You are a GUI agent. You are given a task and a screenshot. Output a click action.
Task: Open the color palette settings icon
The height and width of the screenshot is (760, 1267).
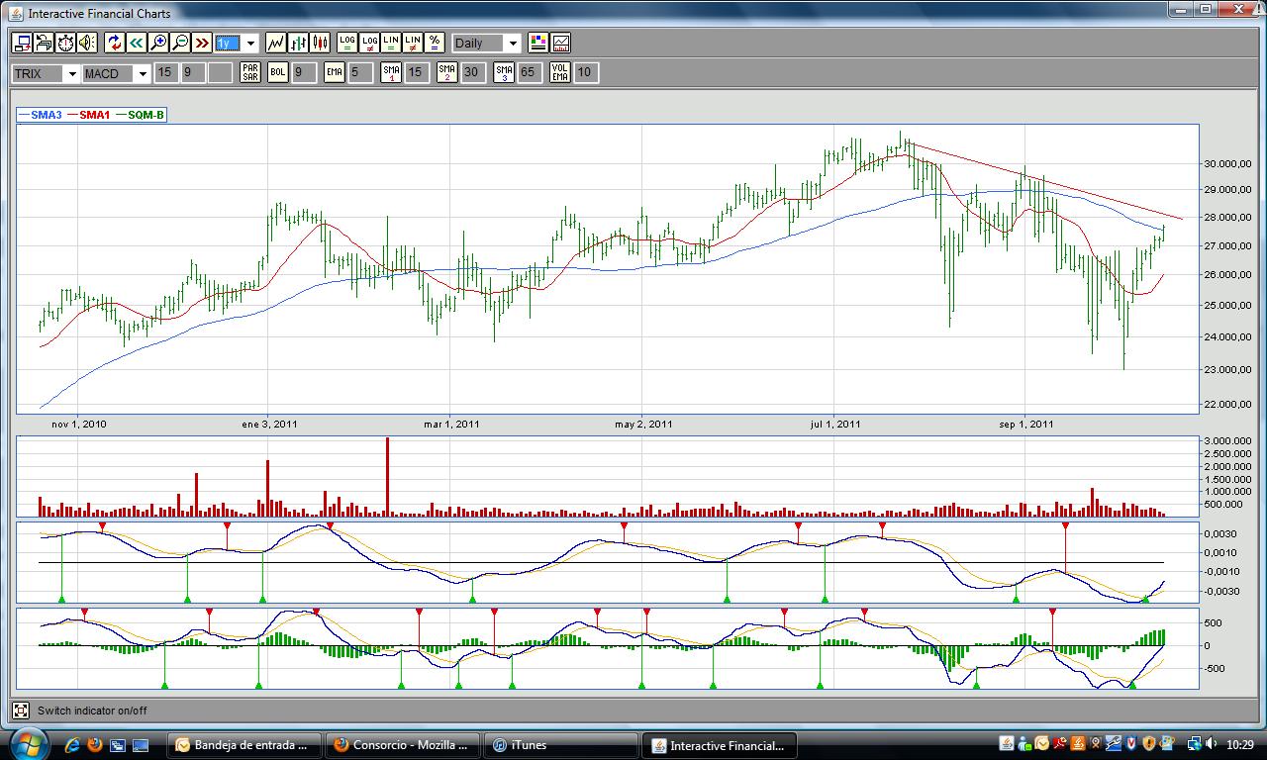point(537,43)
